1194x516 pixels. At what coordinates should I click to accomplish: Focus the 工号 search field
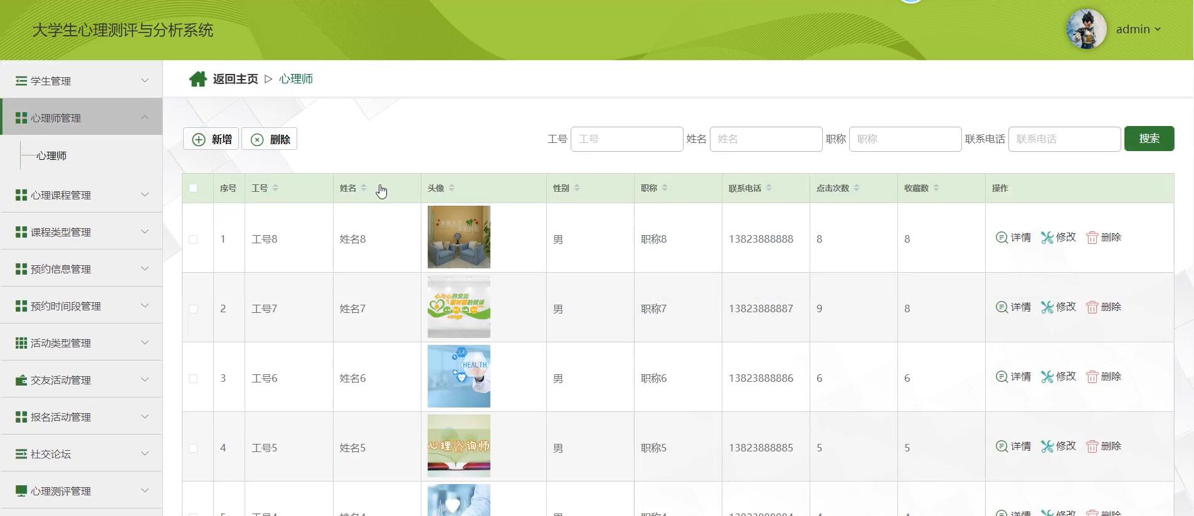pos(626,139)
